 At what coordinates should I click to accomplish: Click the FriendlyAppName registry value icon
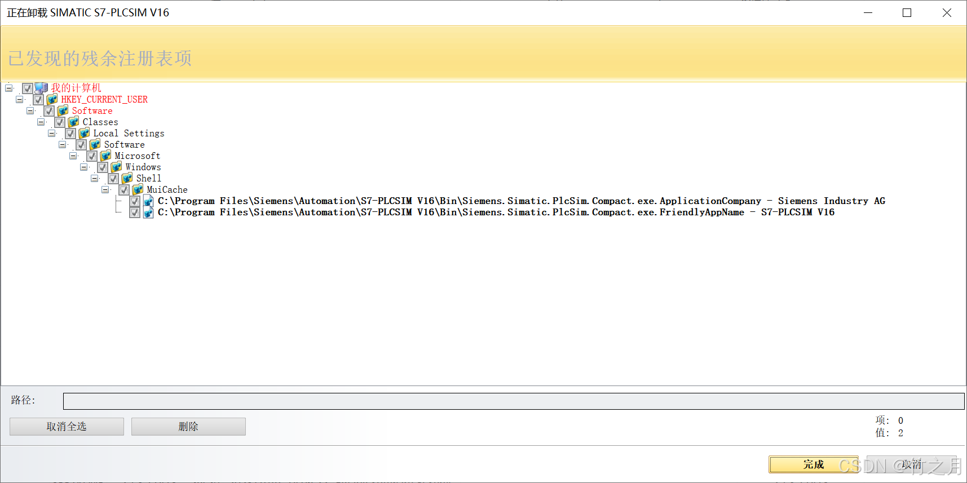[x=148, y=212]
